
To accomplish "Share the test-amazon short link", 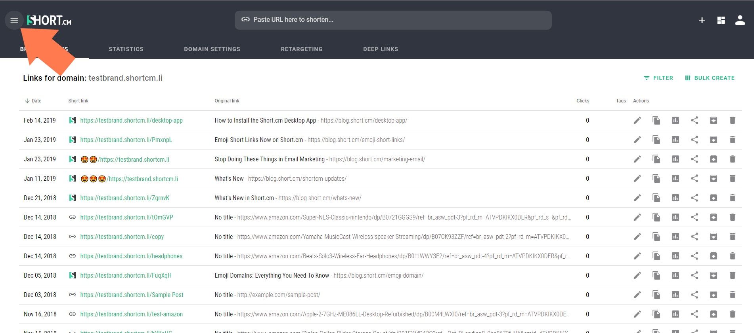I will 694,314.
